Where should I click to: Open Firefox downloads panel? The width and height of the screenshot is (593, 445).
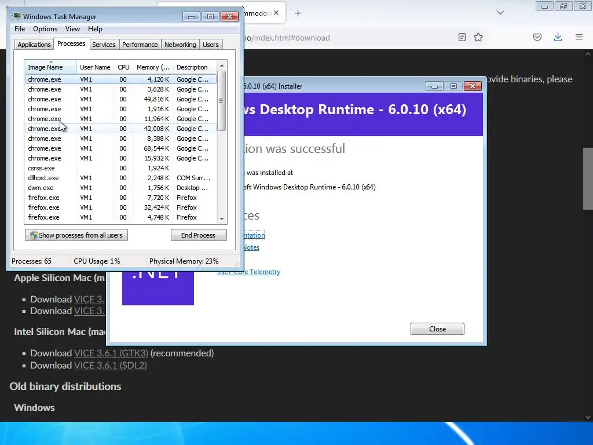point(558,37)
